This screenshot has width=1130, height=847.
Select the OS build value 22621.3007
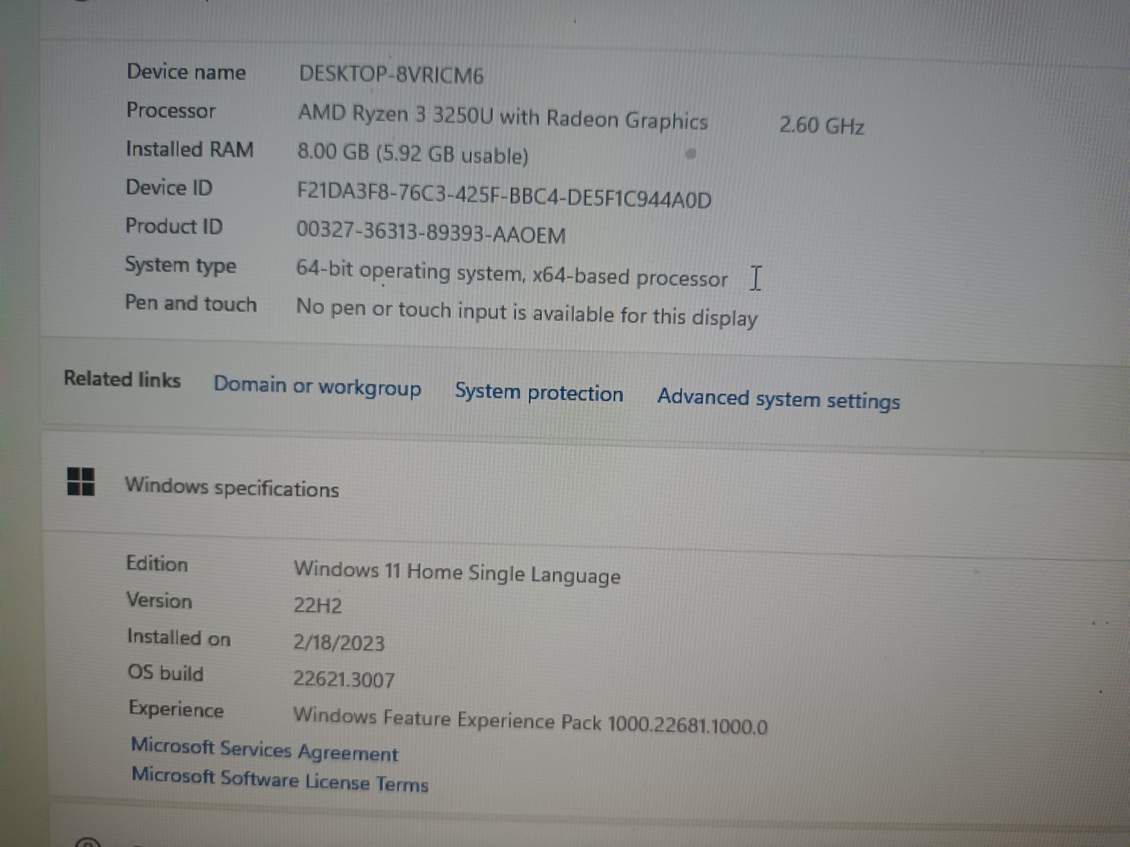344,679
